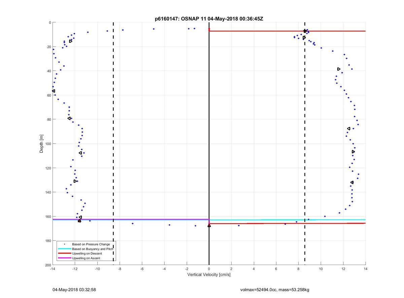
Task: Click the velocity axis tick label 0
Action: [x=209, y=269]
